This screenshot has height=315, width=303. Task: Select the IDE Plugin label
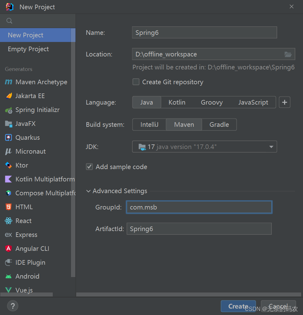pos(30,263)
